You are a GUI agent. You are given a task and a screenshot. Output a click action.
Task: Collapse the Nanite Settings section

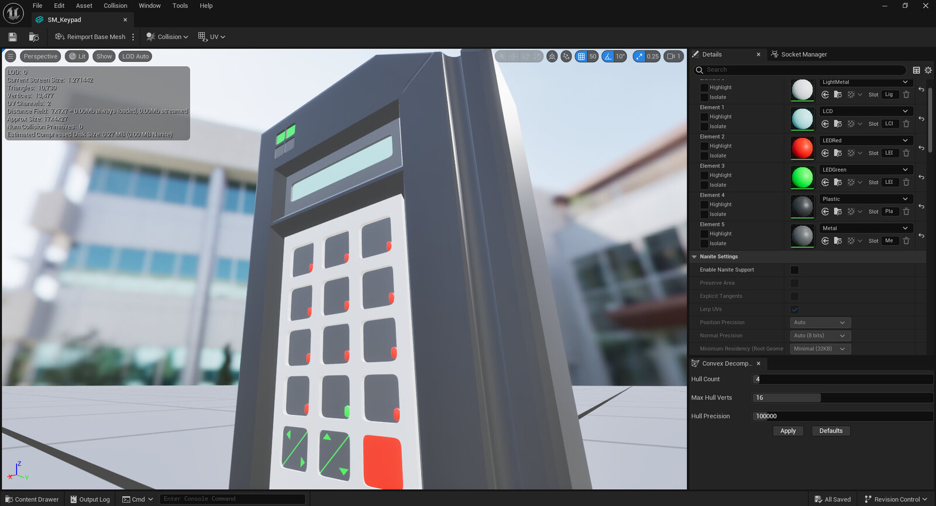tap(694, 257)
